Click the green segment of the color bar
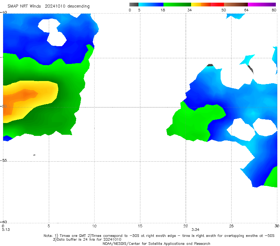The height and width of the screenshot is (246, 280). [177, 5]
